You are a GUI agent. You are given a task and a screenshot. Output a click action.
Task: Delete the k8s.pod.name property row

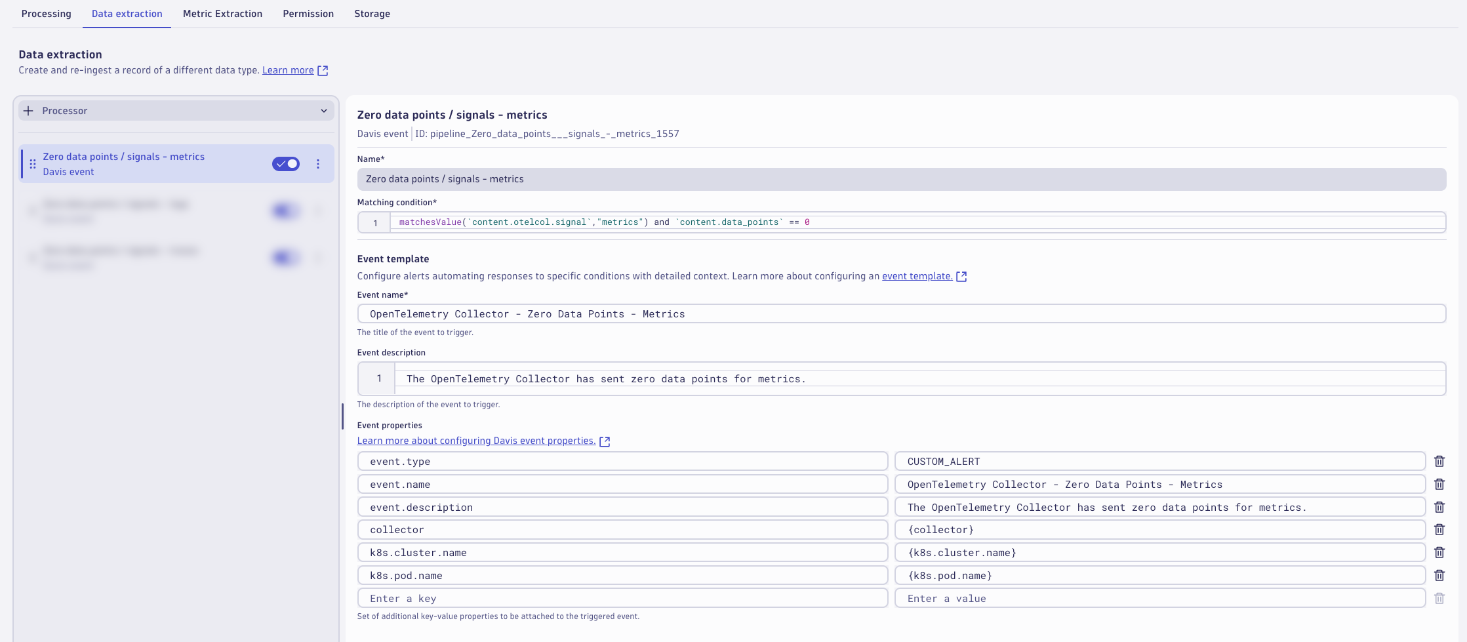point(1439,575)
